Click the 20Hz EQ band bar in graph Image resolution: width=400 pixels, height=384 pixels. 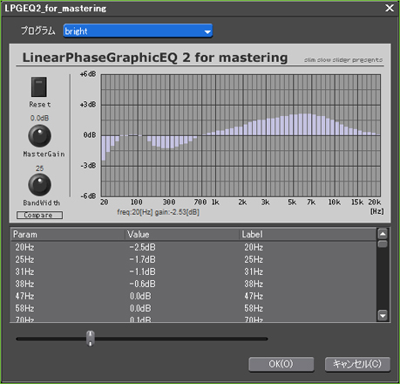pyautogui.click(x=104, y=148)
